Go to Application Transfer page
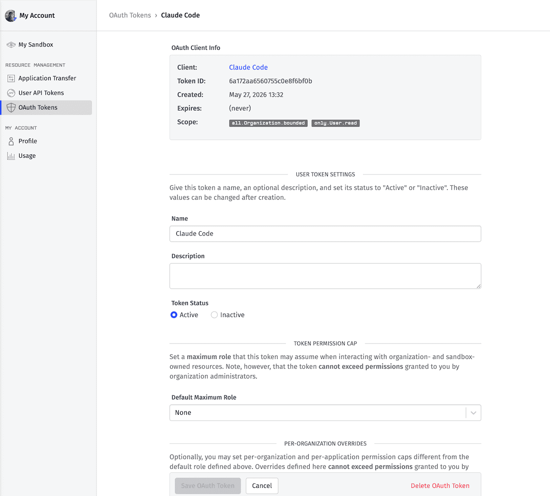This screenshot has height=496, width=550. (47, 78)
